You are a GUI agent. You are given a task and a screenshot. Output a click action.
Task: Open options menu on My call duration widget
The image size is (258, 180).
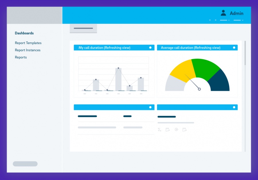coord(150,48)
